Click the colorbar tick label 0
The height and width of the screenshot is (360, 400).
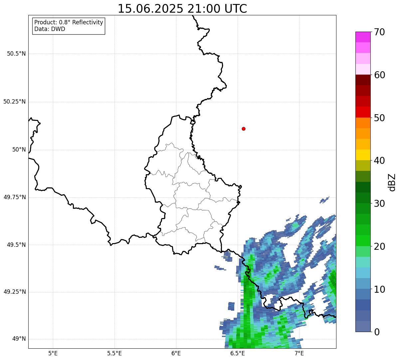[377, 332]
